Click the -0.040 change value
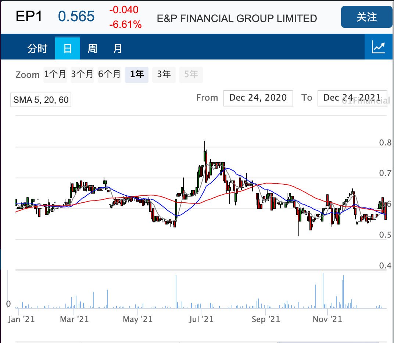This screenshot has width=394, height=343. point(123,10)
